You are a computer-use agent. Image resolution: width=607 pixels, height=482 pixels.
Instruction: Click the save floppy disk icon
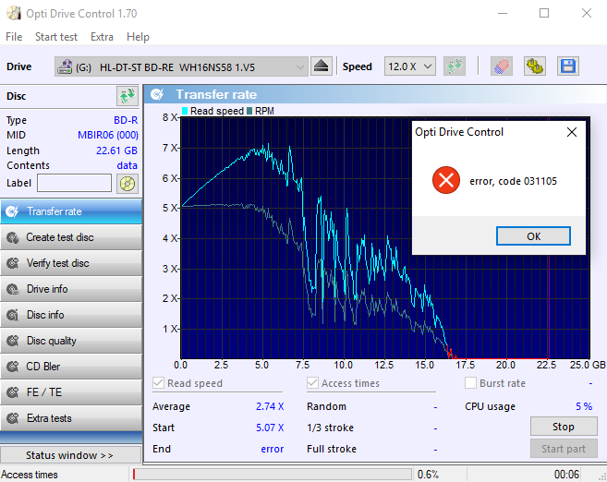[x=568, y=66]
